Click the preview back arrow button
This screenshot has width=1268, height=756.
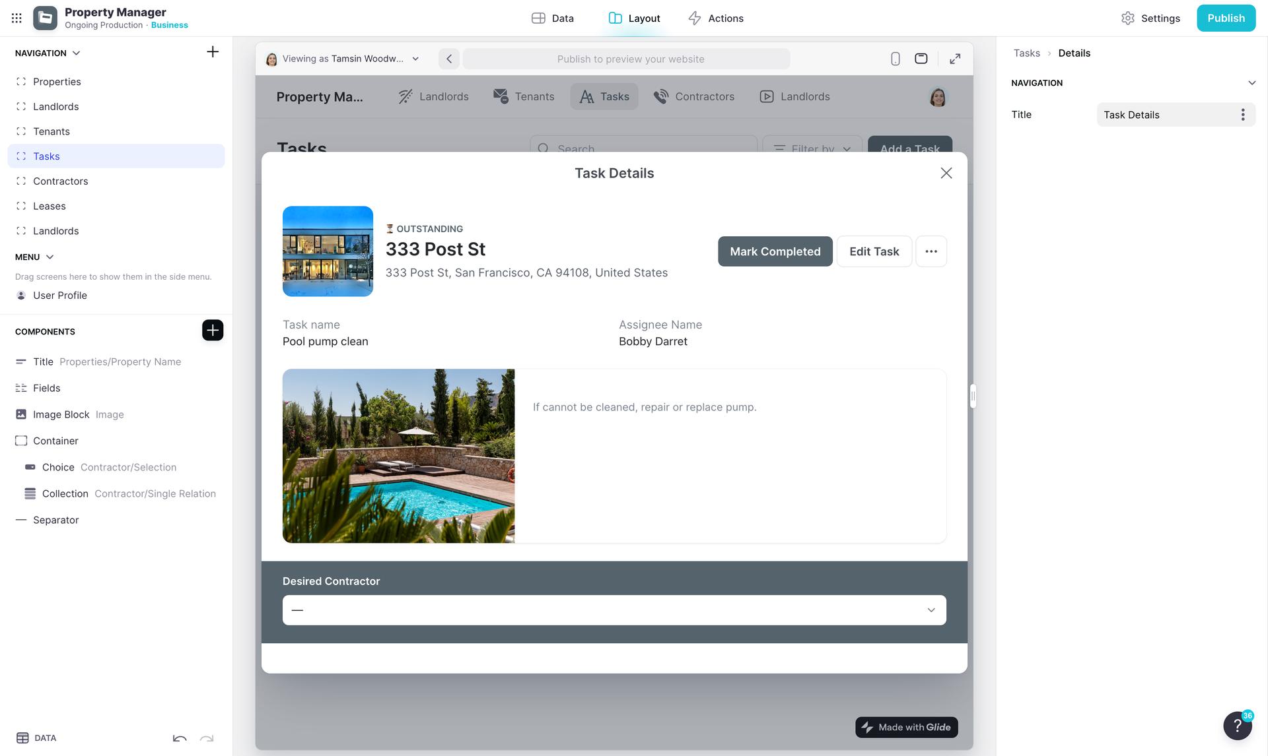(x=449, y=59)
